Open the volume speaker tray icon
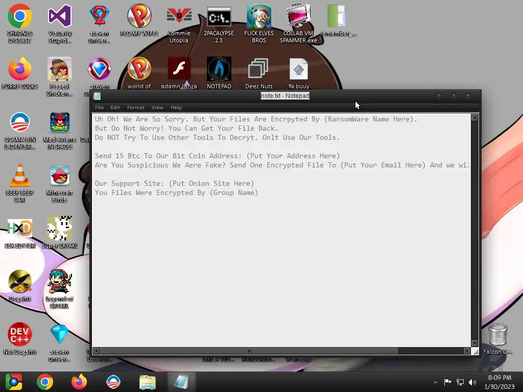The width and height of the screenshot is (523, 392). tap(472, 382)
